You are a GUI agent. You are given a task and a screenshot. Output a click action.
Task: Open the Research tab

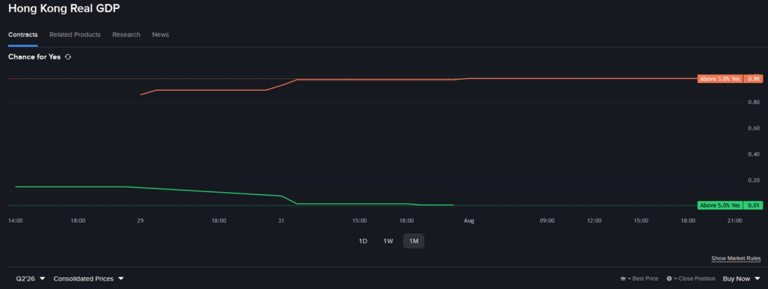point(126,35)
